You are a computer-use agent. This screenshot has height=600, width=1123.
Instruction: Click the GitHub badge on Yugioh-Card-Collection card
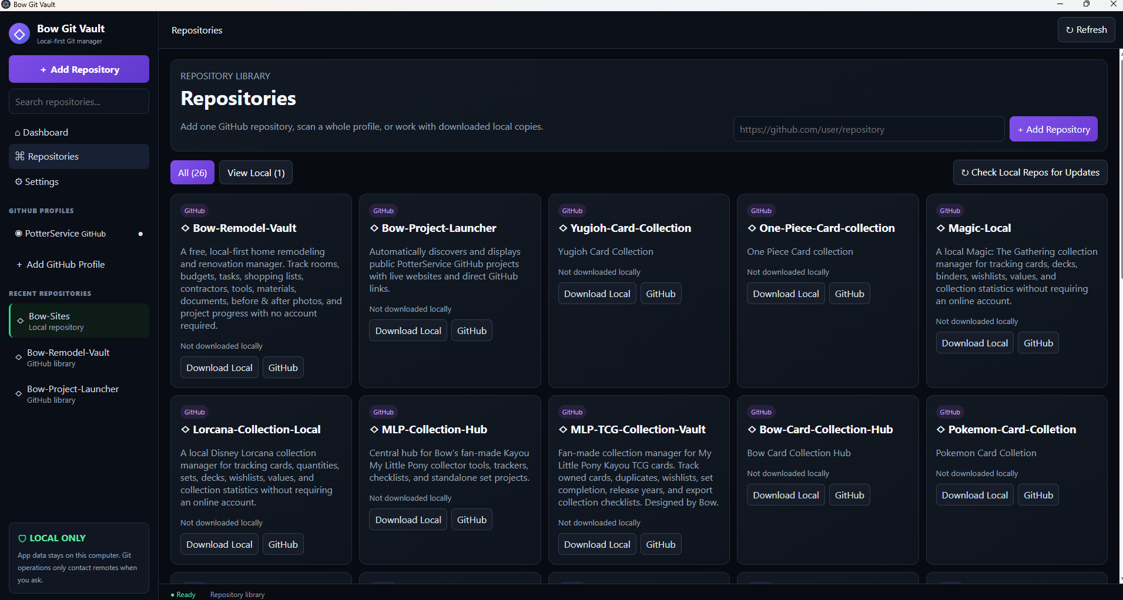pos(572,211)
